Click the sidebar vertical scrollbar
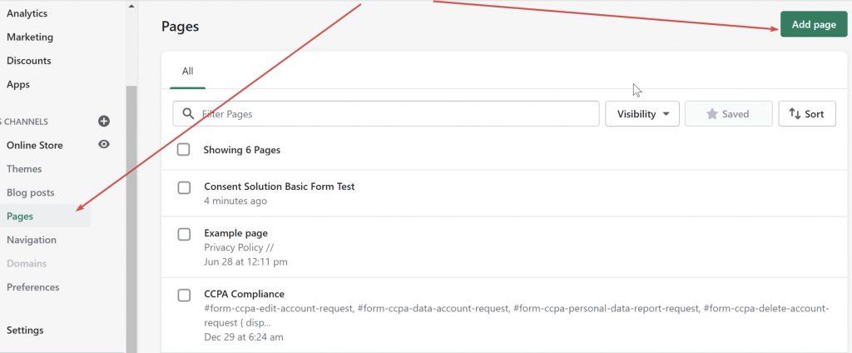Image resolution: width=852 pixels, height=353 pixels. 131,216
